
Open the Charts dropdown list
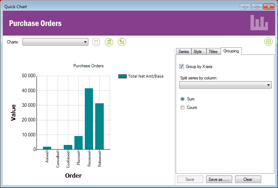55,42
